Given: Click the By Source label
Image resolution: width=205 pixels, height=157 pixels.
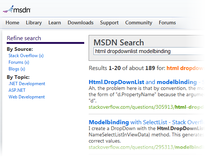Looking at the screenshot, I should coord(20,49).
